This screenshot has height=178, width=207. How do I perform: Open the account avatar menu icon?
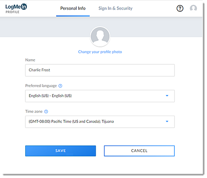[193, 8]
